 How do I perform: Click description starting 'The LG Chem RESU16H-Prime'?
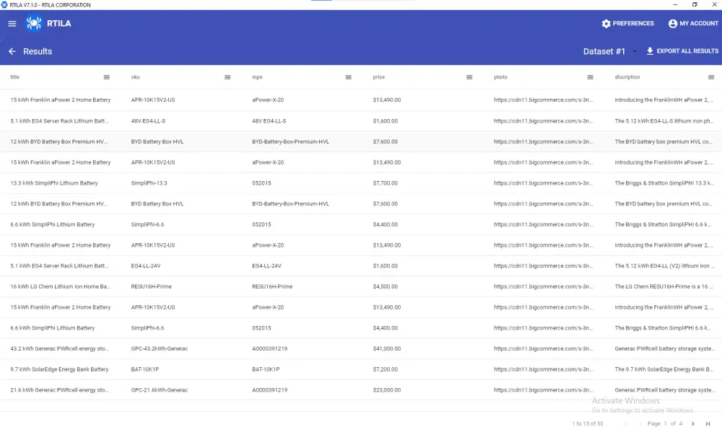664,286
